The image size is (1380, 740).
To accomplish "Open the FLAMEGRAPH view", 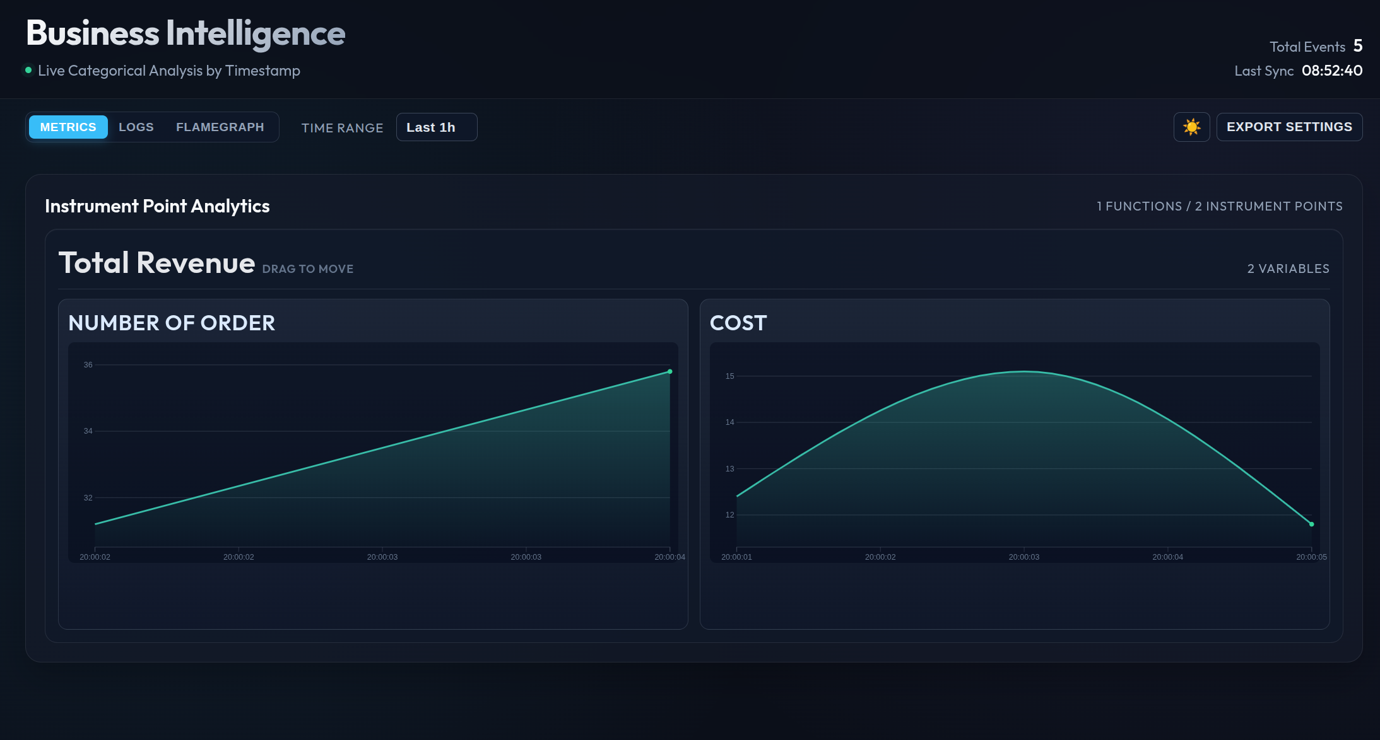I will click(220, 127).
